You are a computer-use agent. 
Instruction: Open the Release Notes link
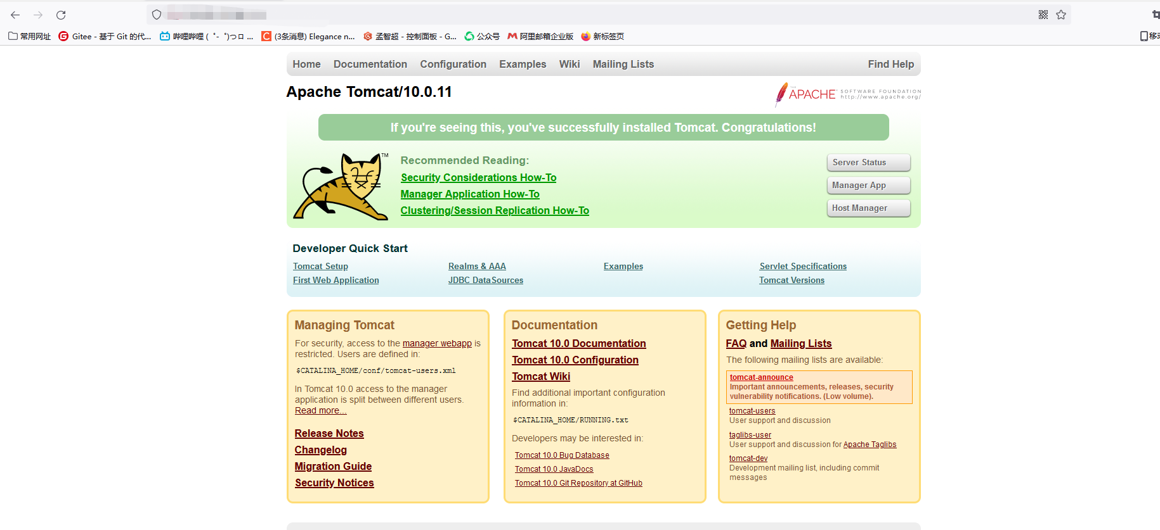point(329,434)
